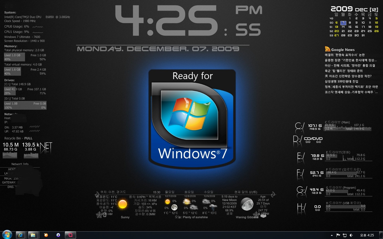
Task: Open the Action Center flag icon
Action: point(338,235)
